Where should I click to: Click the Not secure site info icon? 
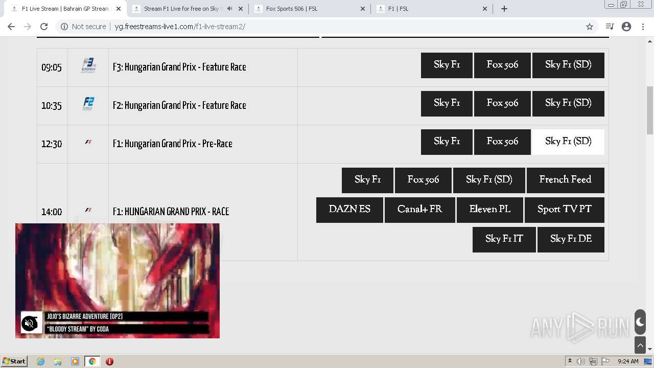point(64,27)
